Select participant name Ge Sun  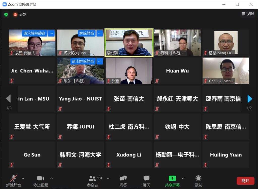(32, 155)
